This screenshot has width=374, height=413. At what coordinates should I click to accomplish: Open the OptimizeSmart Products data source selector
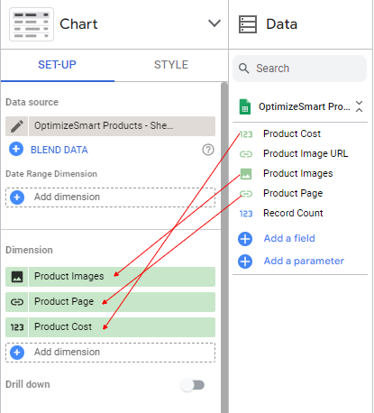[x=122, y=126]
